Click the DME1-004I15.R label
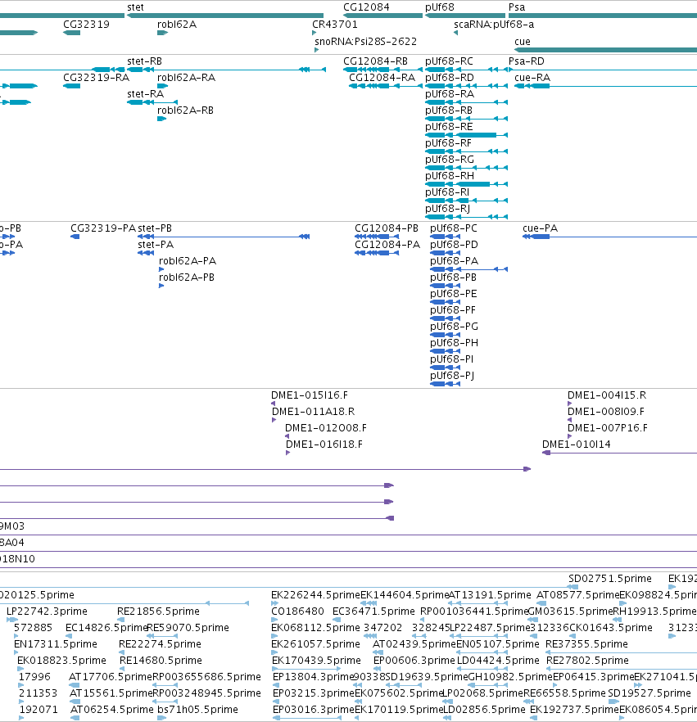 point(607,395)
